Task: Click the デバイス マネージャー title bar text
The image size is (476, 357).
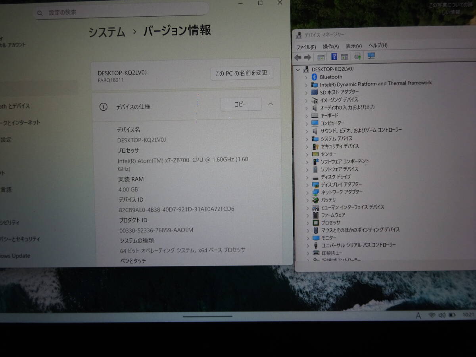Action: (324, 35)
